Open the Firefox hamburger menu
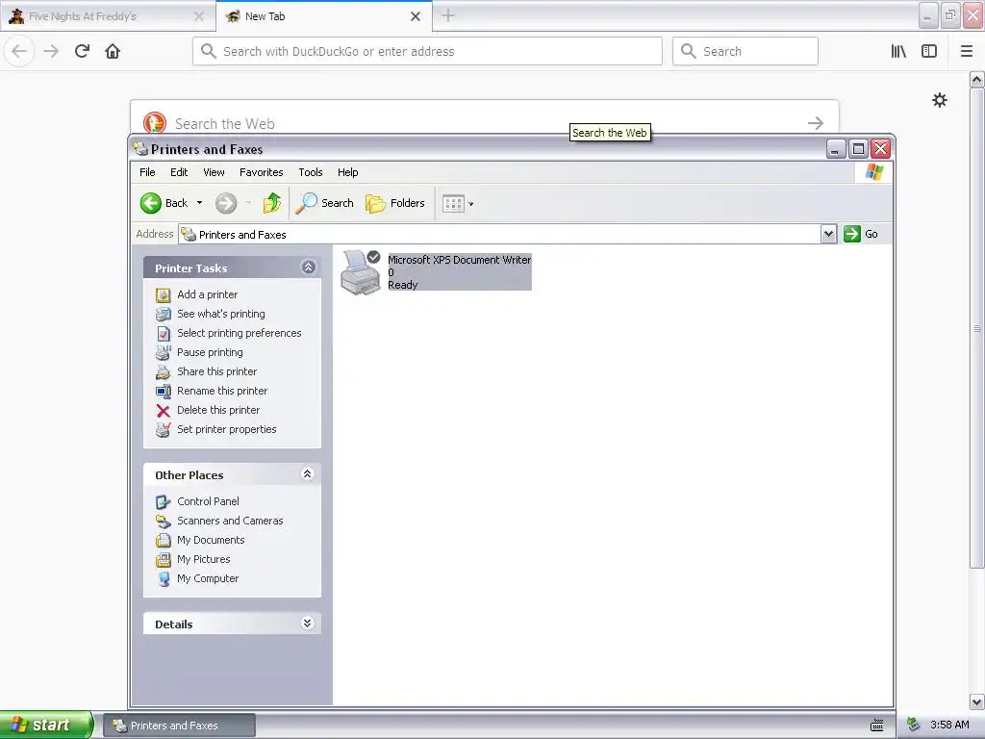The width and height of the screenshot is (985, 739). (x=967, y=52)
